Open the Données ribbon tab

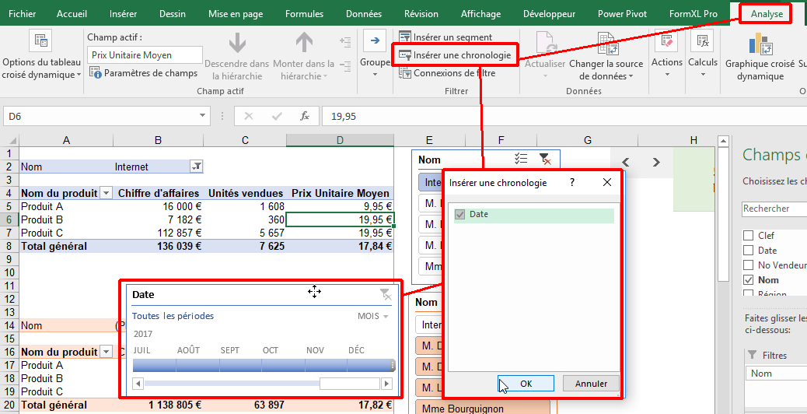pos(363,14)
